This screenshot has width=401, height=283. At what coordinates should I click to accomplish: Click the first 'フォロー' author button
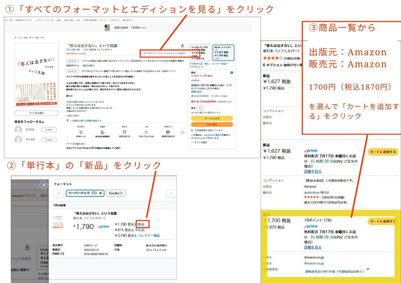click(49, 130)
